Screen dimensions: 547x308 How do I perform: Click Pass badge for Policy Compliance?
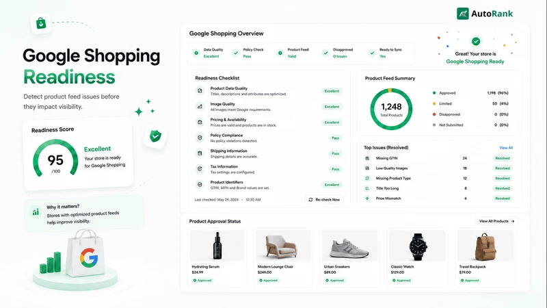click(x=335, y=138)
